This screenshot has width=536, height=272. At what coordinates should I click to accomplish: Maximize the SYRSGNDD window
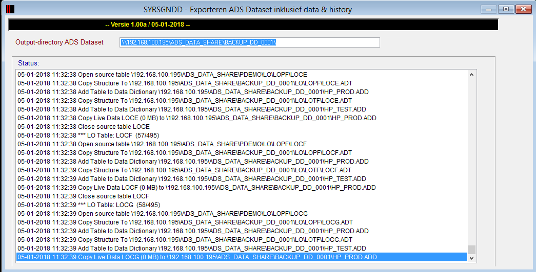click(x=506, y=9)
